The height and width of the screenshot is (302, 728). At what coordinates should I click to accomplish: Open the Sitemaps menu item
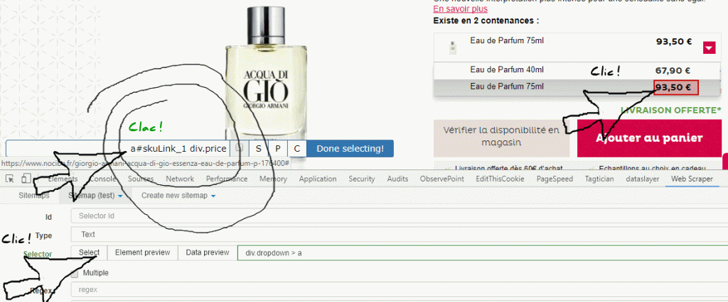click(34, 196)
